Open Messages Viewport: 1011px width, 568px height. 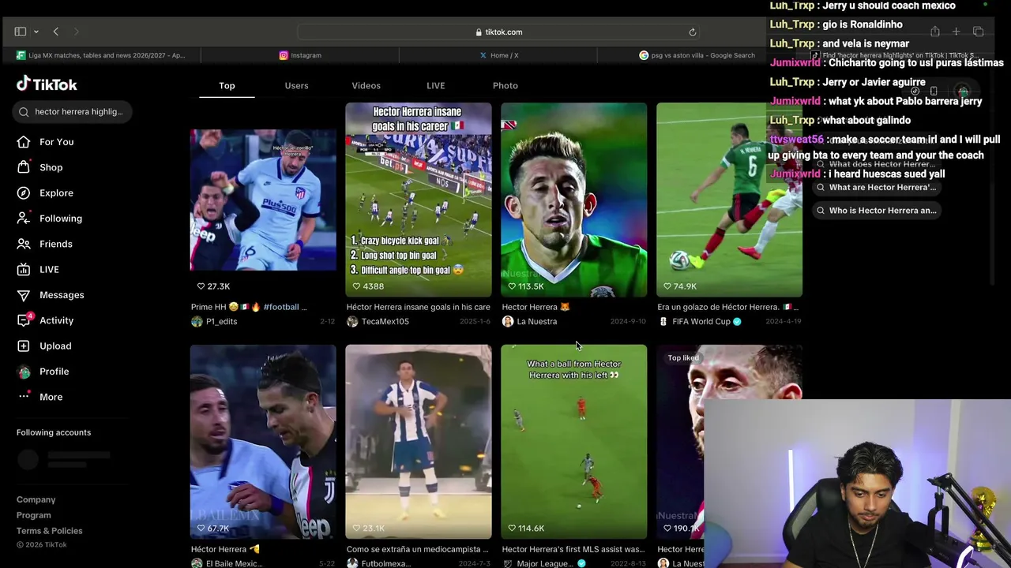point(62,295)
